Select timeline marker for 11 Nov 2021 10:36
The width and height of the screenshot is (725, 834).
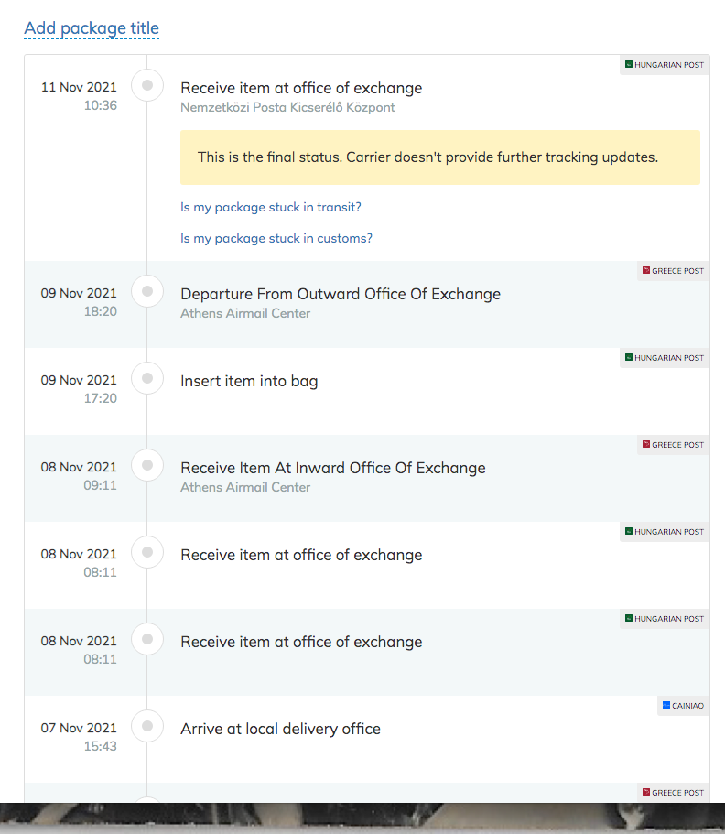tap(147, 85)
